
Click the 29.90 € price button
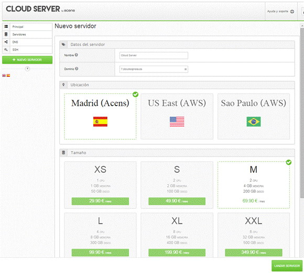click(100, 201)
